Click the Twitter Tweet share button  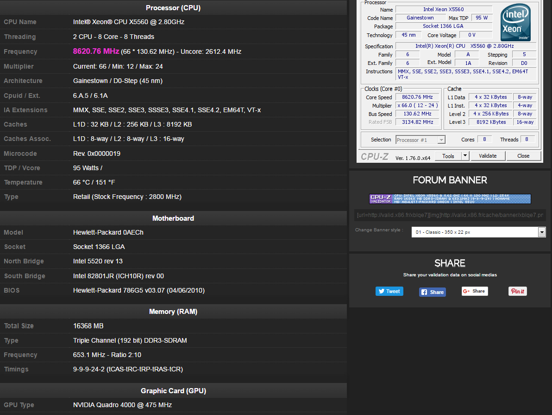(x=389, y=291)
